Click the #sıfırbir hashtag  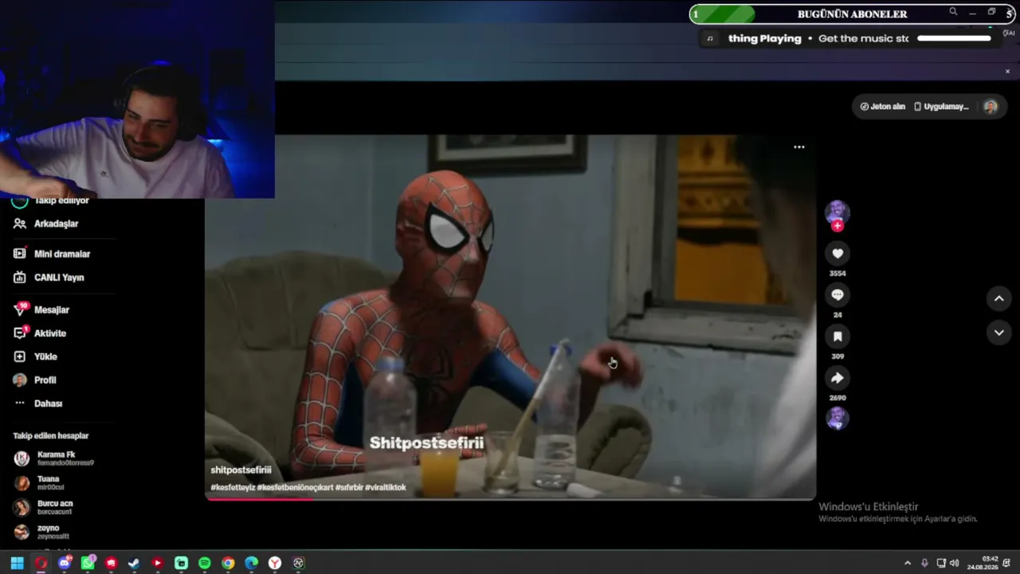(x=349, y=488)
